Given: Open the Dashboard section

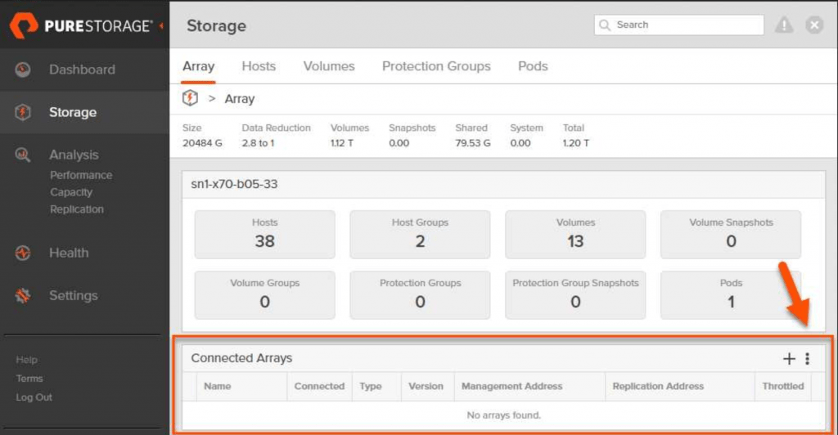Looking at the screenshot, I should (x=82, y=70).
